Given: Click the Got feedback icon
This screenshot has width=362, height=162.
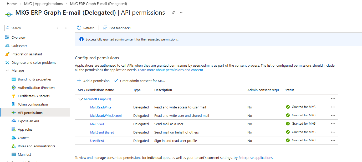Looking at the screenshot, I should tap(105, 28).
